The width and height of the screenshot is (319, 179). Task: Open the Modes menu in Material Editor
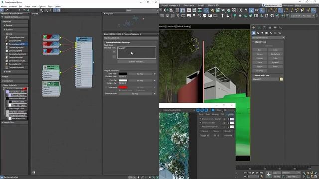[4, 6]
